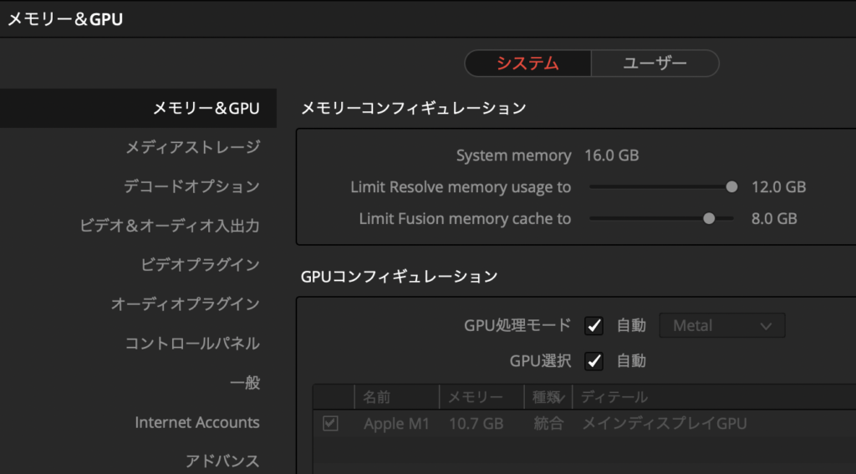Sort GPU list by メモリー column

click(x=482, y=397)
